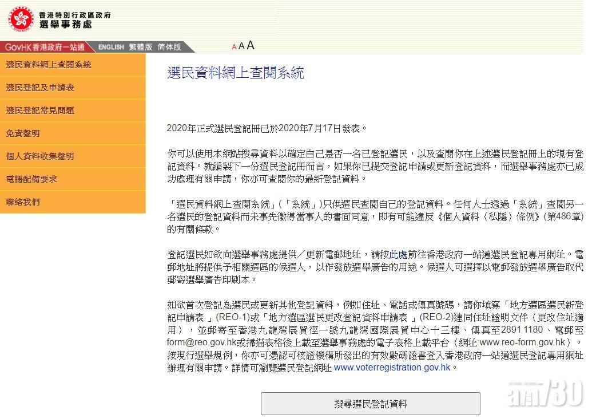
Task: Open 電腦配備要求 in sidebar
Action: pos(31,179)
